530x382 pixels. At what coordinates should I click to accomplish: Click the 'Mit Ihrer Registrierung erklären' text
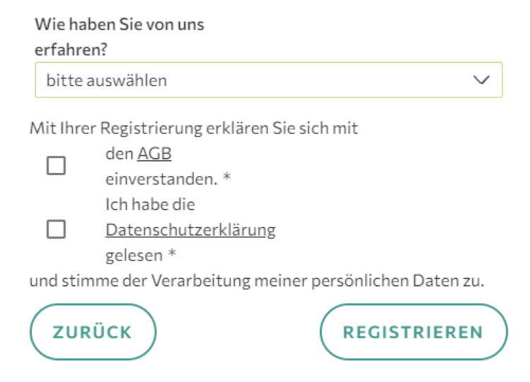[194, 129]
